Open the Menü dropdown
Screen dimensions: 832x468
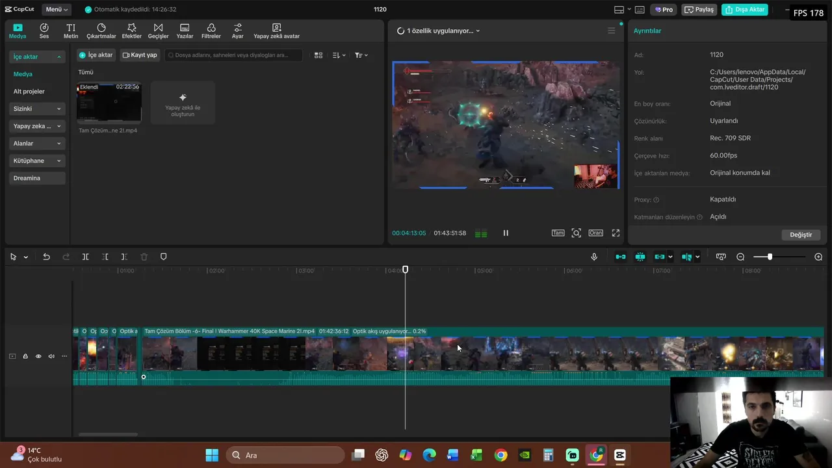coord(57,10)
